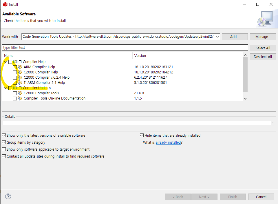Viewport: 278px width, 204px height.
Task: Toggle Group items by category checkbox
Action: (x=4, y=142)
